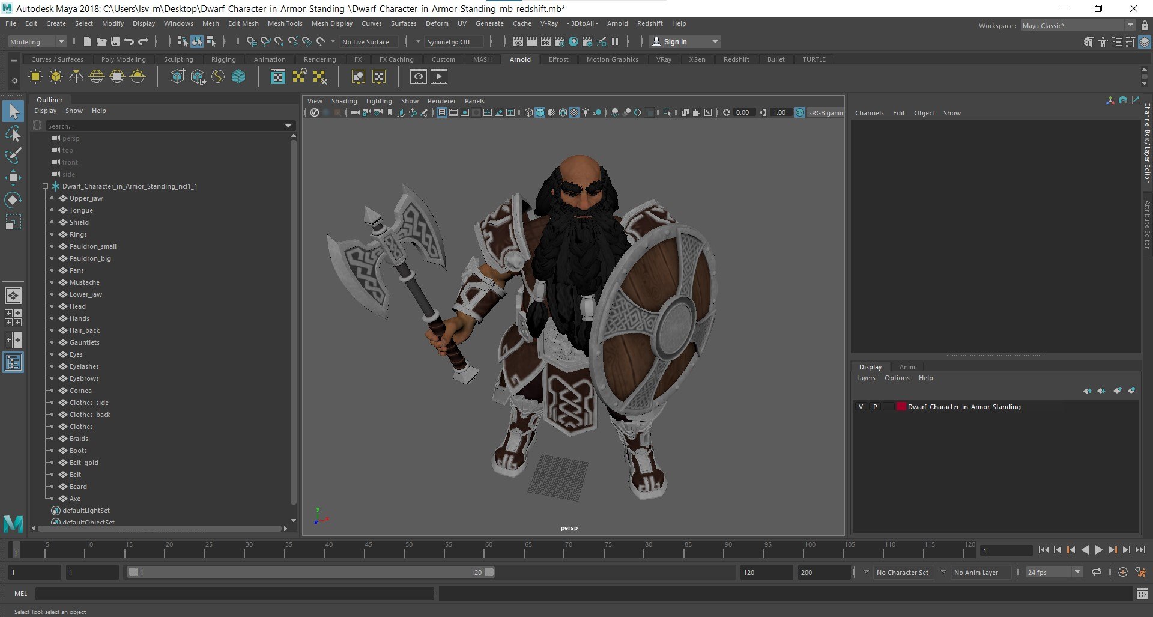Screen dimensions: 1153x617
Task: Click the Open Scene folder icon
Action: [101, 41]
